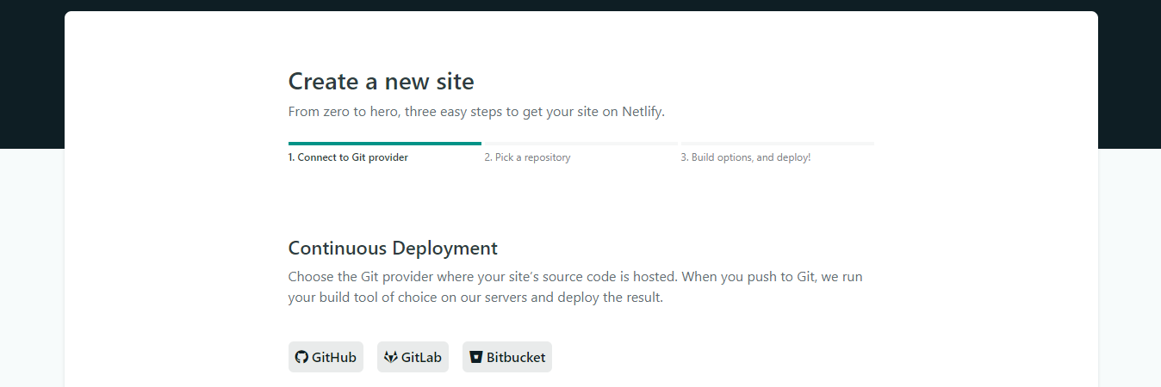Click the GitHub octocat icon

coord(301,357)
